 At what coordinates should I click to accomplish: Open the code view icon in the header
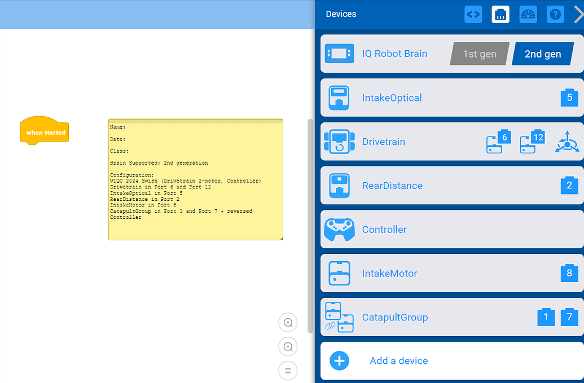(x=473, y=14)
